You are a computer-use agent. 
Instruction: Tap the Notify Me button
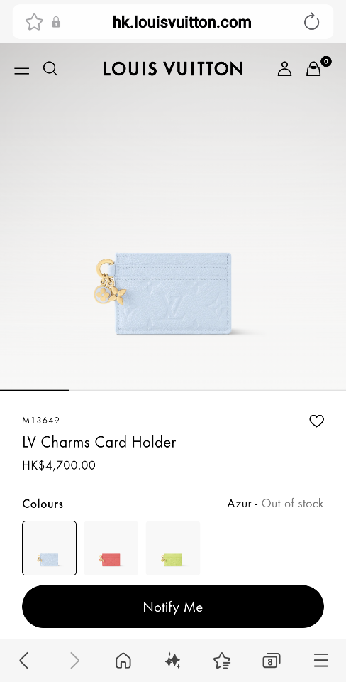(173, 607)
